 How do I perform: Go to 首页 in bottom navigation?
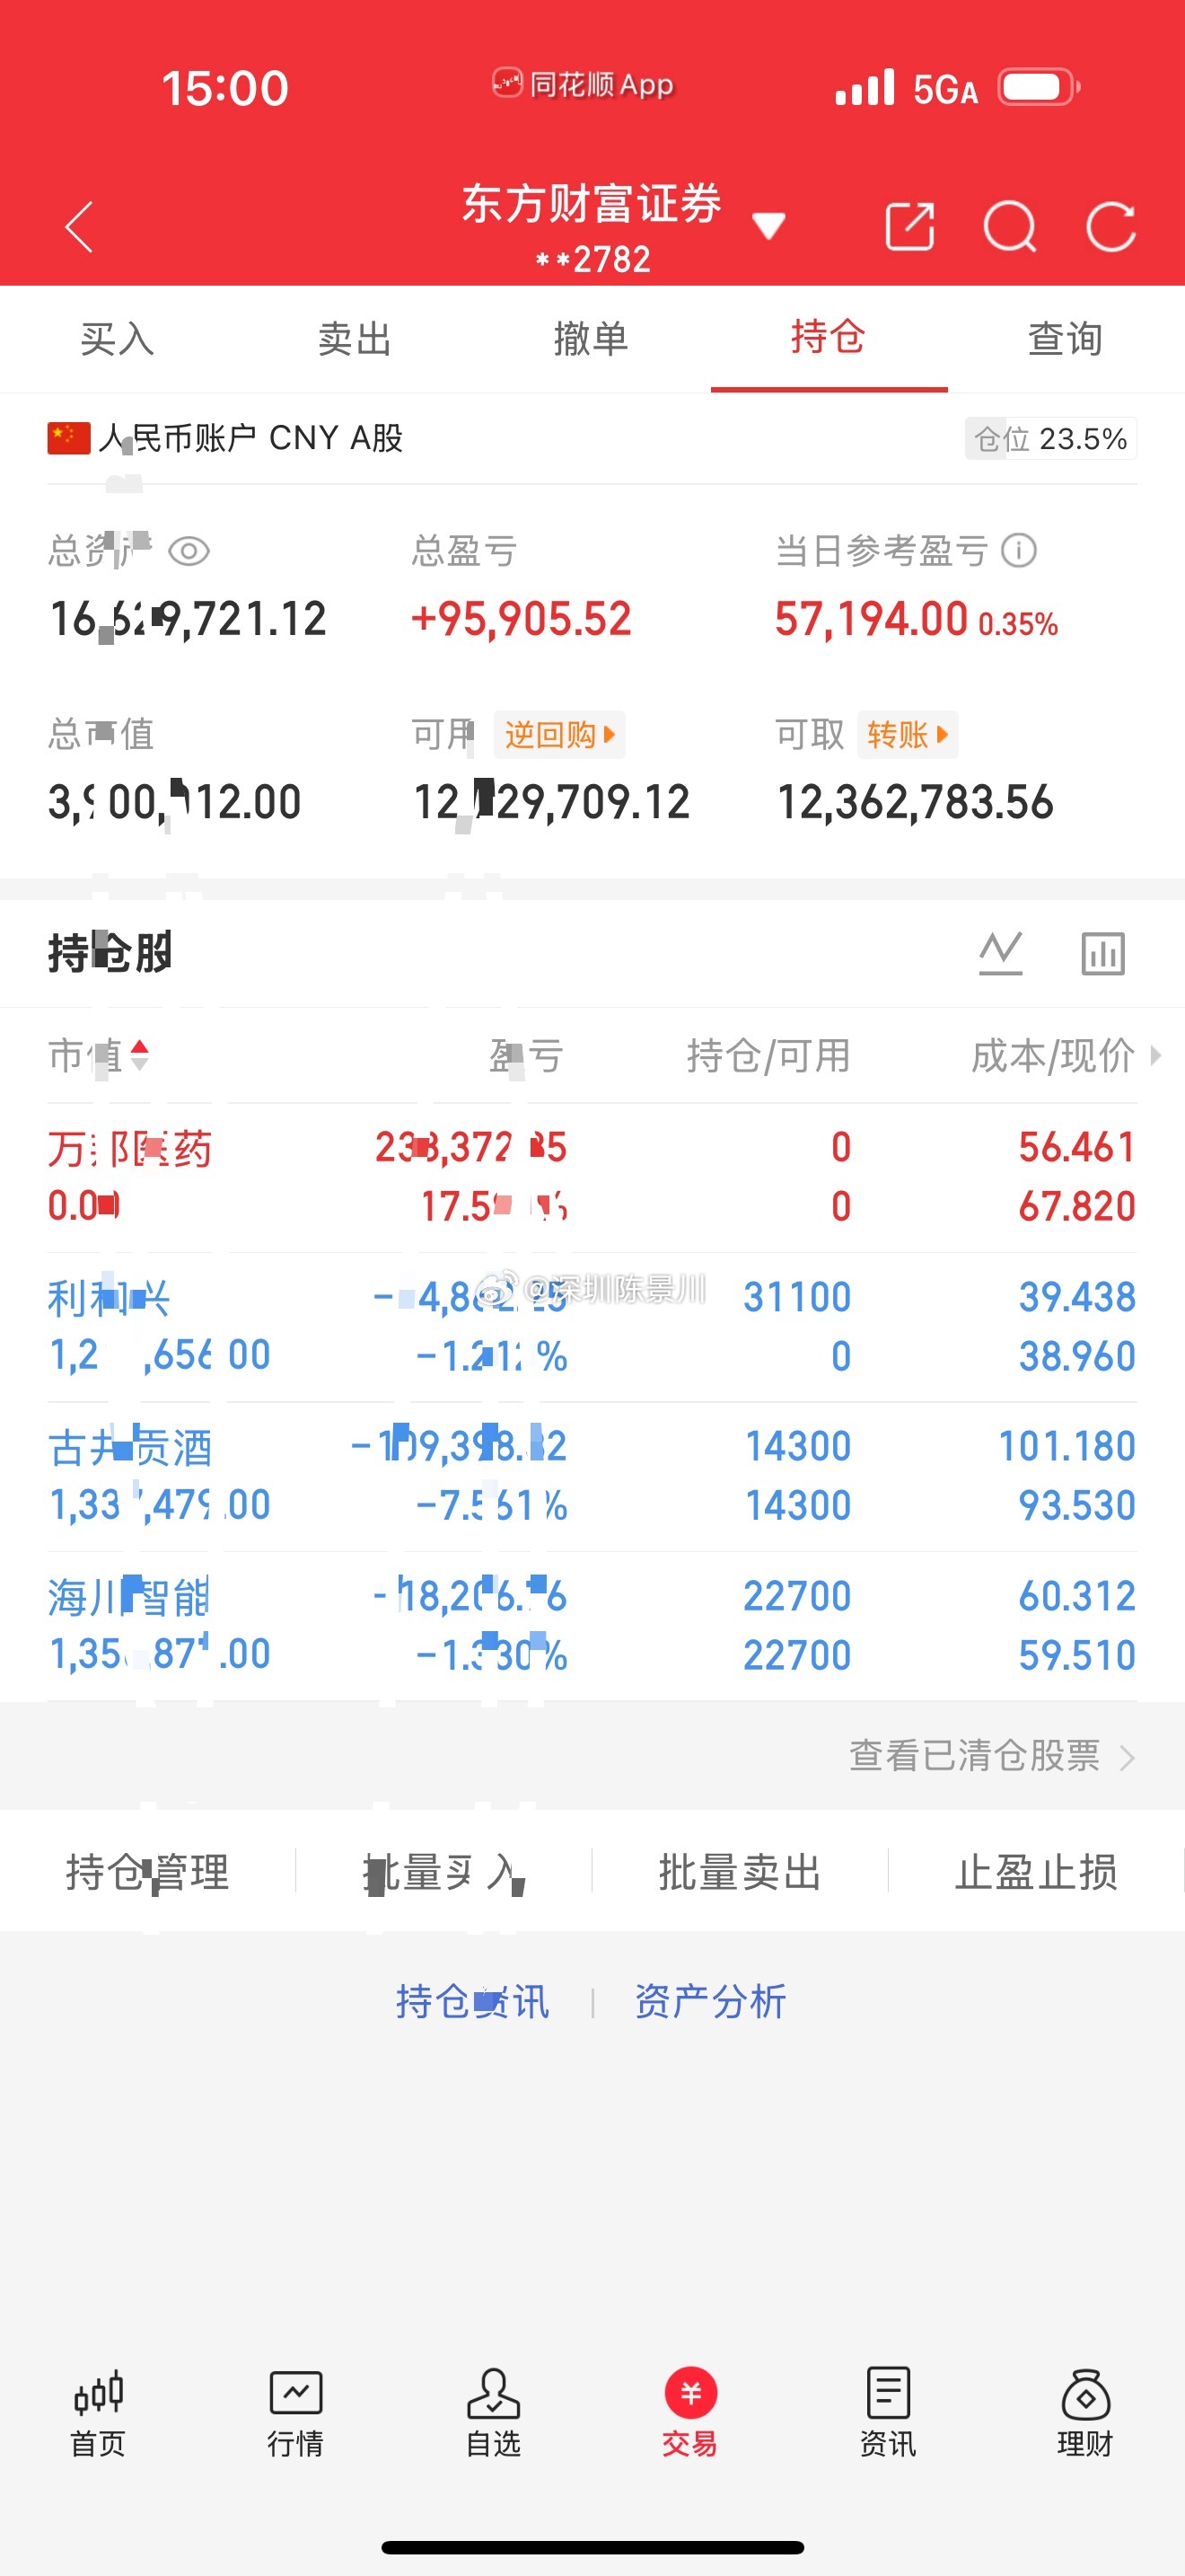(98, 2413)
